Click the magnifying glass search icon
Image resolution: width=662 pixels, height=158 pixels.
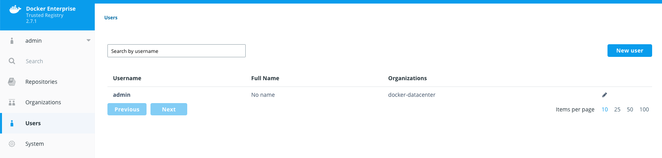coord(12,61)
